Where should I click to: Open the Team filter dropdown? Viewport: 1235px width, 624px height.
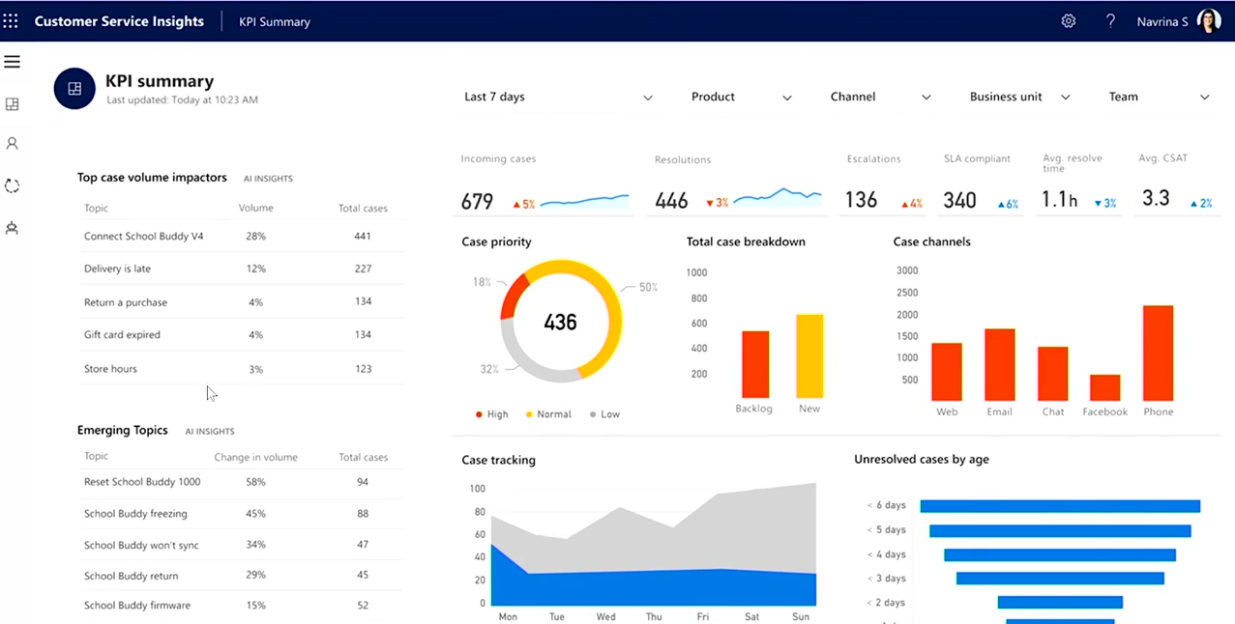(x=1159, y=97)
